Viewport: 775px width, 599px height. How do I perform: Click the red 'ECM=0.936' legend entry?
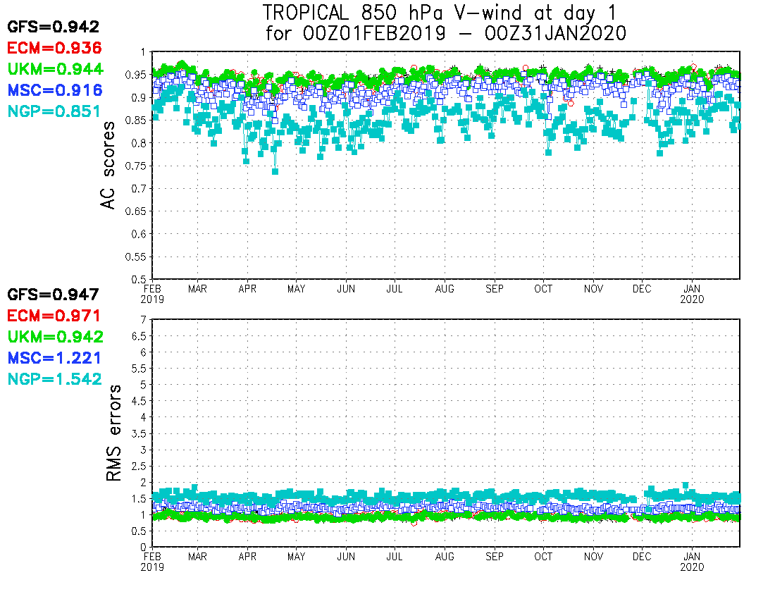54,48
